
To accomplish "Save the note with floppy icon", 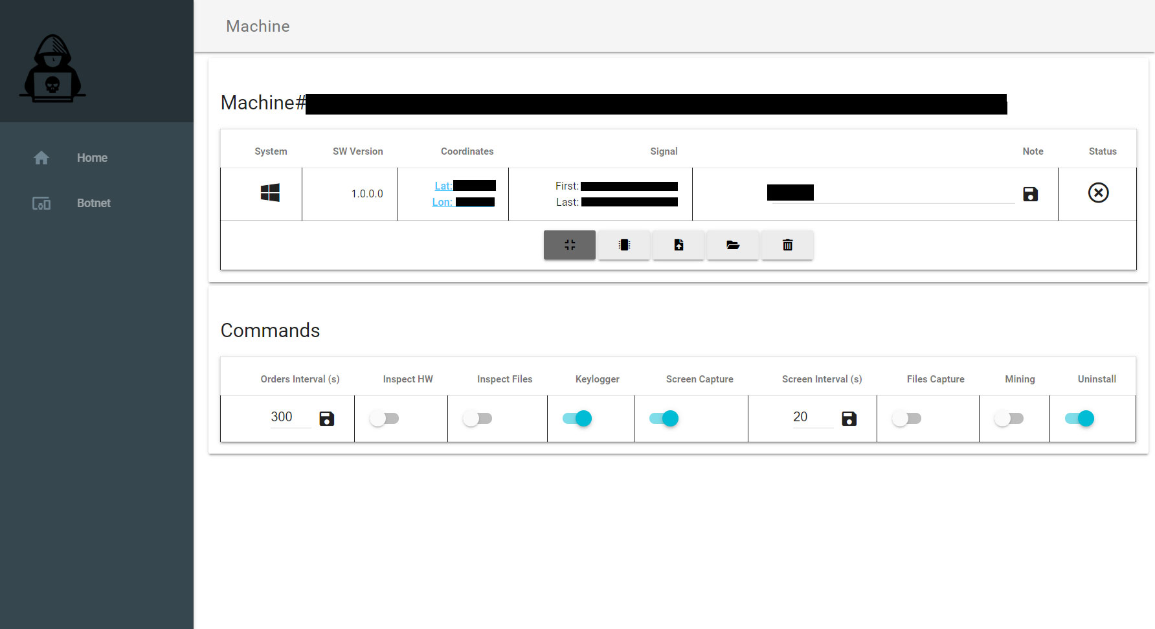I will pos(1031,194).
